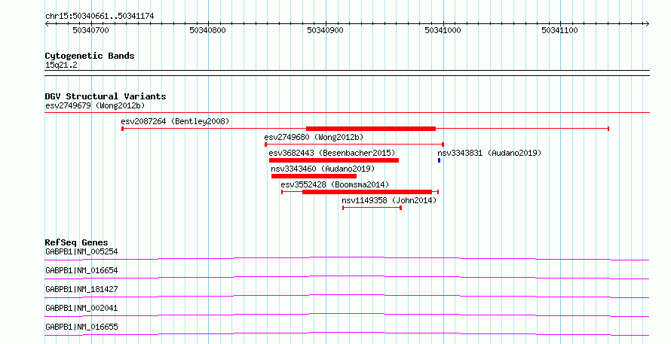Open variant esv3552428 (Boomsma2014) label
The width and height of the screenshot is (671, 344).
coord(335,184)
